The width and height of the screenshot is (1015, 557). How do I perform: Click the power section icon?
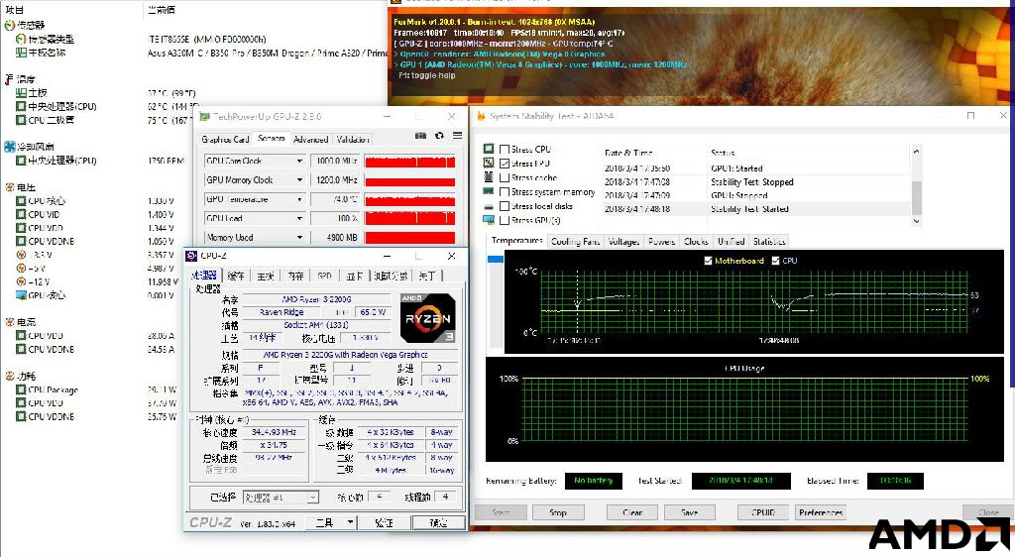(9, 376)
